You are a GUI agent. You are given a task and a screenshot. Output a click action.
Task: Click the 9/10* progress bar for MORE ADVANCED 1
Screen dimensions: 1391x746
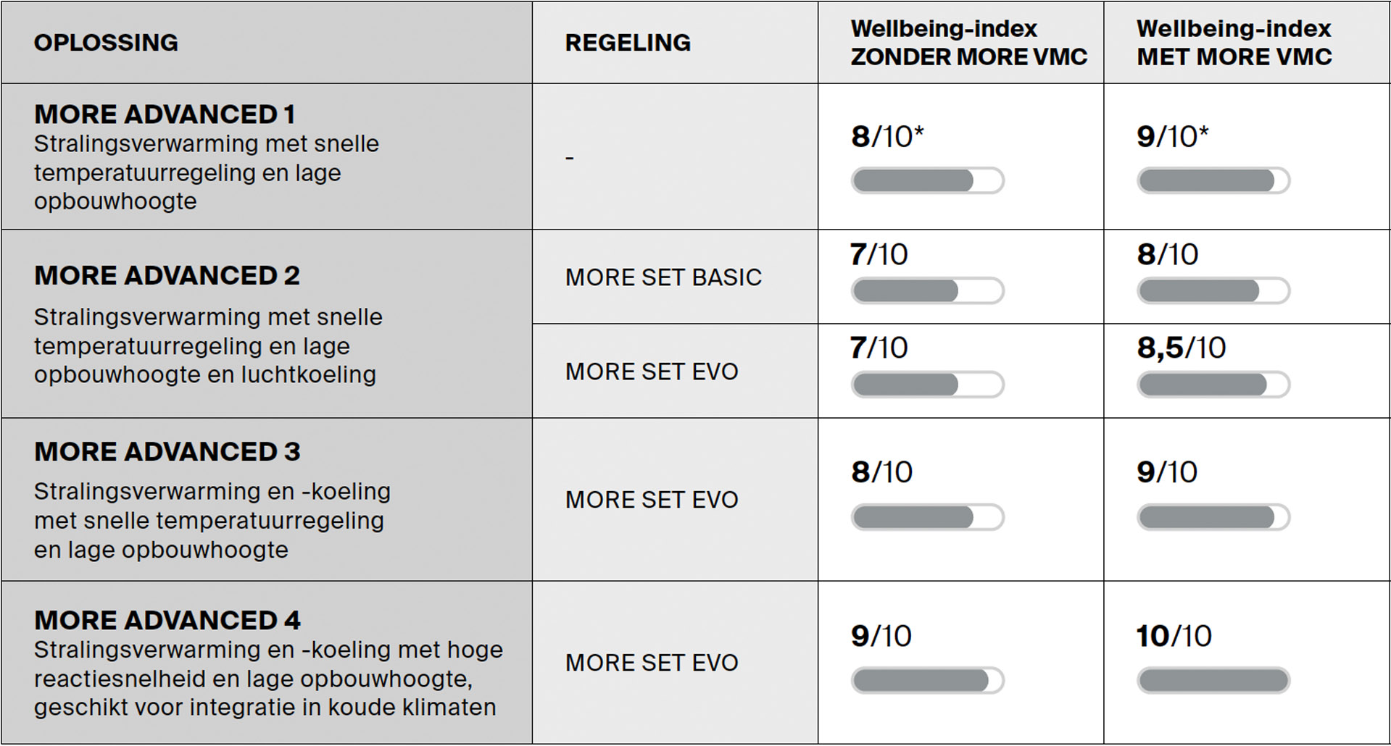pos(1213,180)
